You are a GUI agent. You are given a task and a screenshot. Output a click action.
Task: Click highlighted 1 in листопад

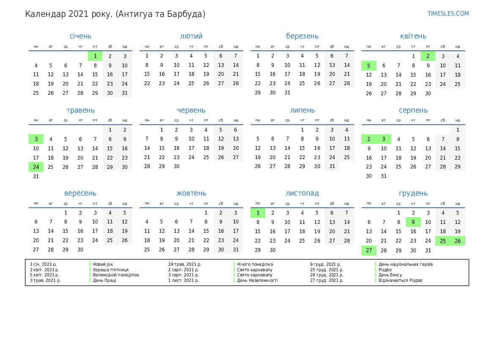[258, 213]
